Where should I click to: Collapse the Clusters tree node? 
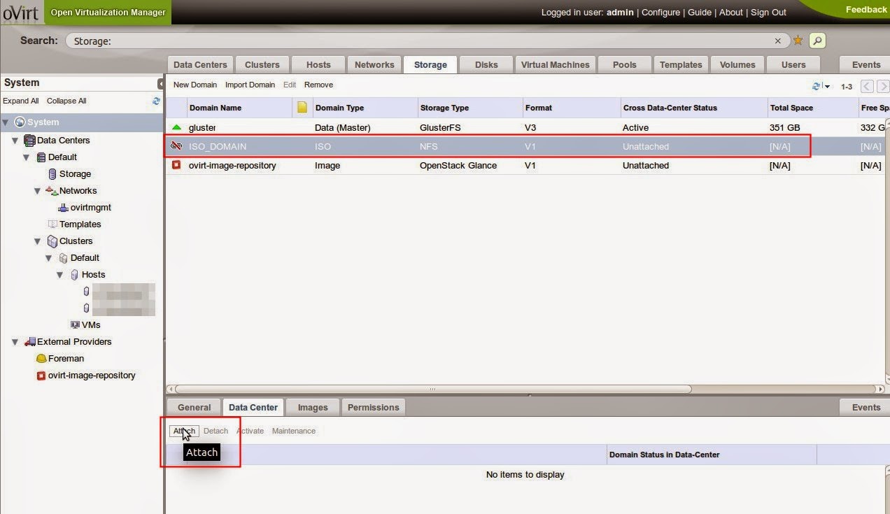(x=38, y=241)
